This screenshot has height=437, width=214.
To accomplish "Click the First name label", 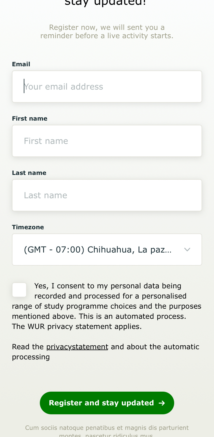I will [29, 119].
